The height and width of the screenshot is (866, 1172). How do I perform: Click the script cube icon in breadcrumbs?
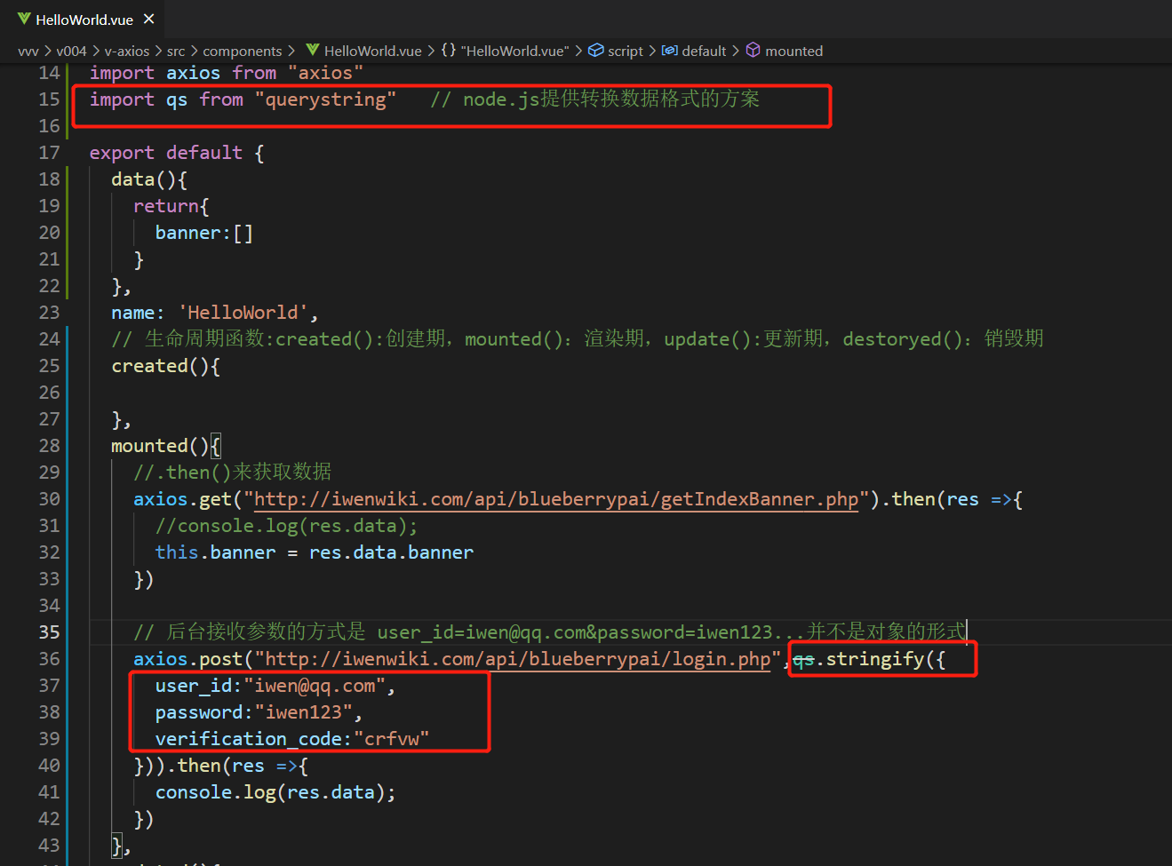(596, 51)
